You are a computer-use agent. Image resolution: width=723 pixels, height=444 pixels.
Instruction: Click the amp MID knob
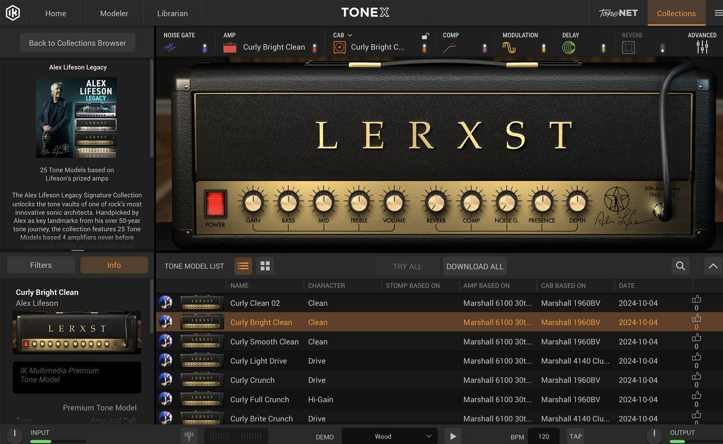[324, 203]
